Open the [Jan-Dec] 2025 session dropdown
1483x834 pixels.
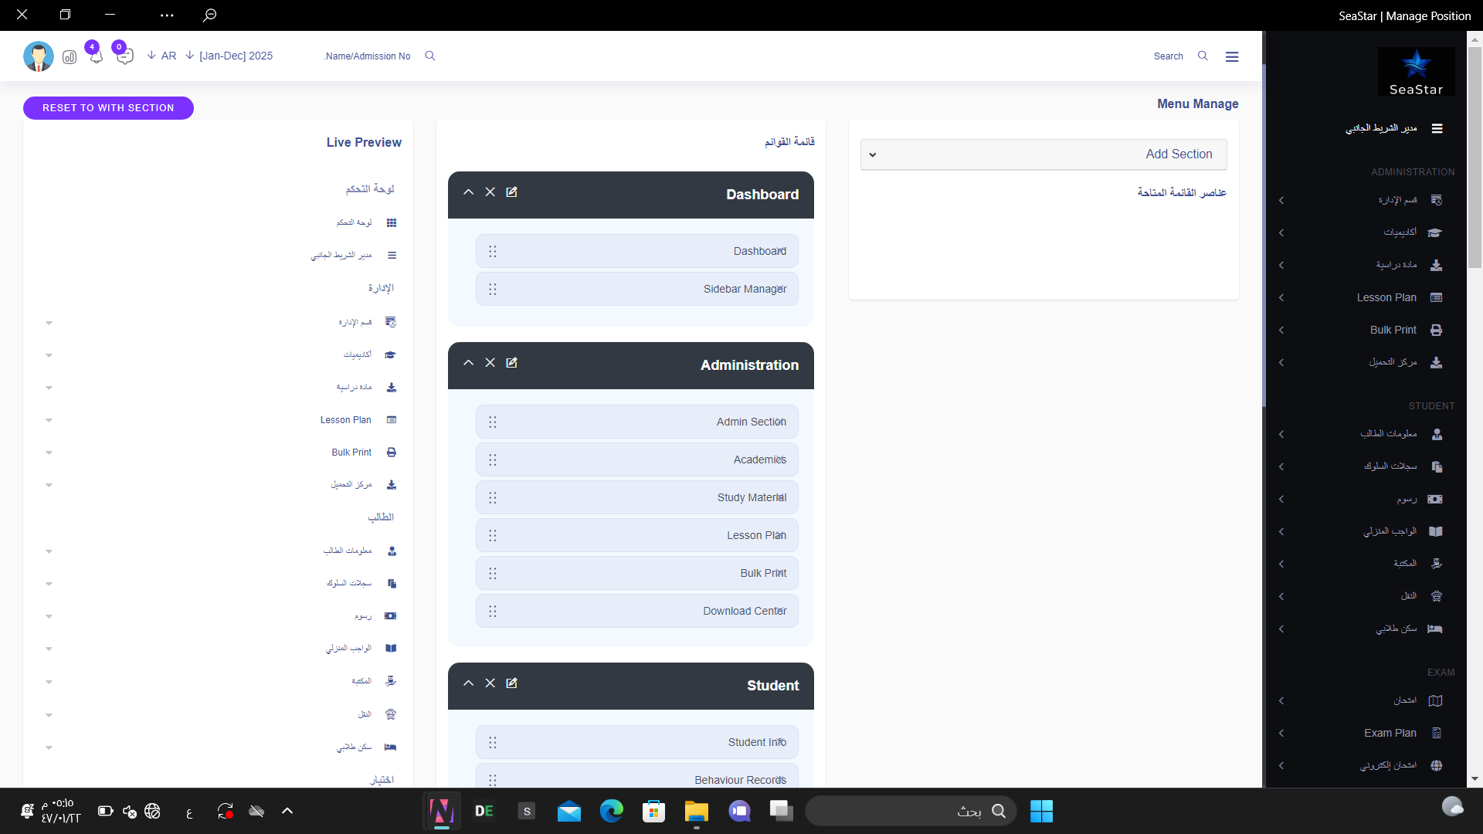(x=229, y=56)
